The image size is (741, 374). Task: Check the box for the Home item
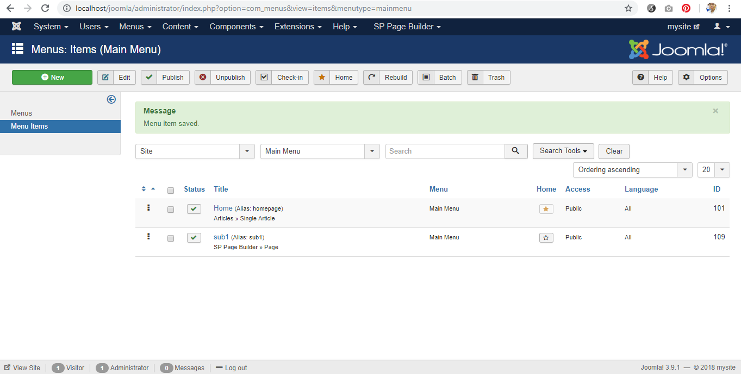171,210
